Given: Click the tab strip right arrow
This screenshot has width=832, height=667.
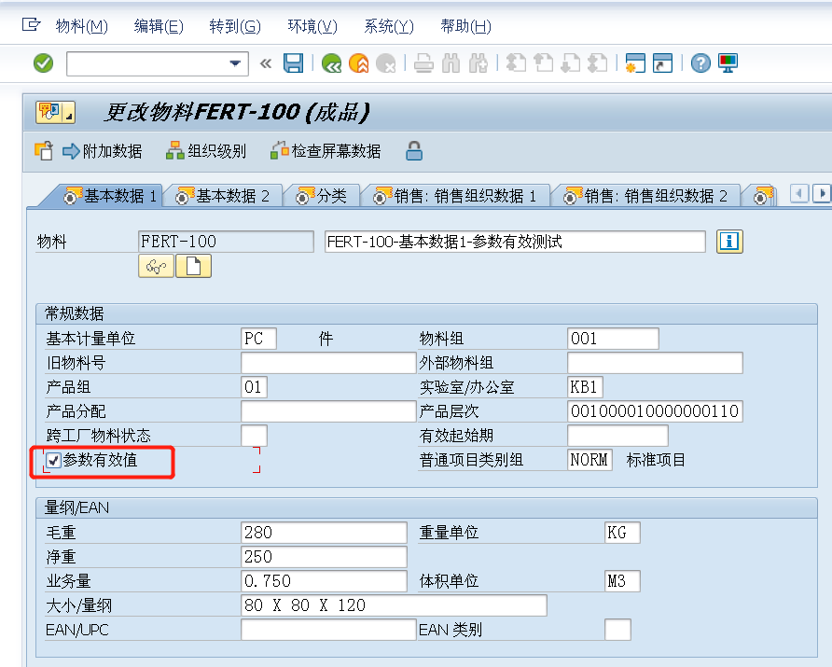Looking at the screenshot, I should tap(822, 194).
